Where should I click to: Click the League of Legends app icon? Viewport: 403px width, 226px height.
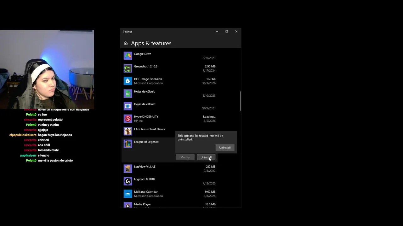[128, 144]
